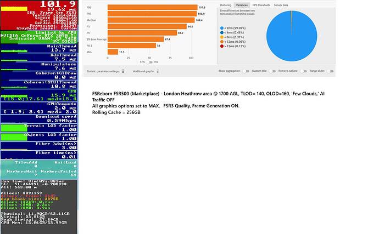Click the Median bar showing 104.4

click(x=151, y=20)
